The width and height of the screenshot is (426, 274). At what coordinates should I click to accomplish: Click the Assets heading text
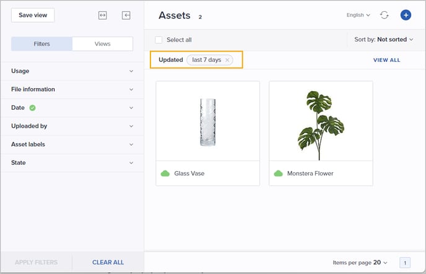tap(175, 15)
